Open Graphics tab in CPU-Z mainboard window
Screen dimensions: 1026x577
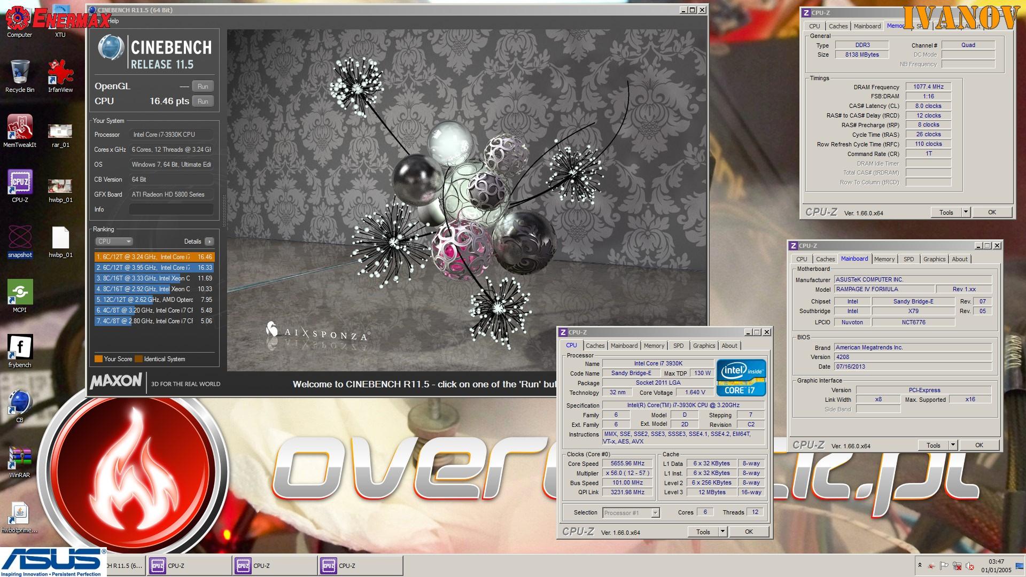[934, 259]
